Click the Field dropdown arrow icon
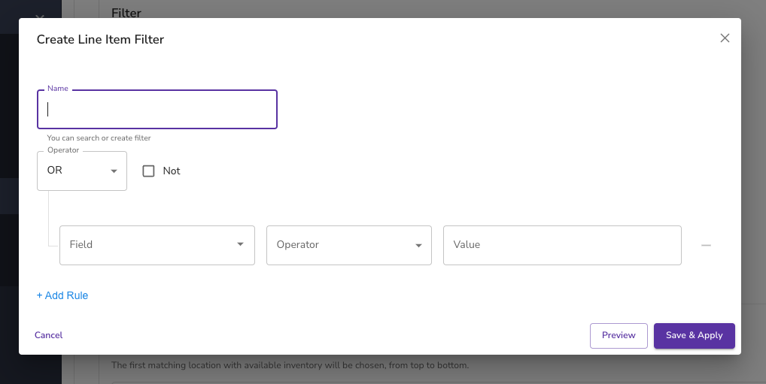The image size is (766, 384). tap(240, 244)
